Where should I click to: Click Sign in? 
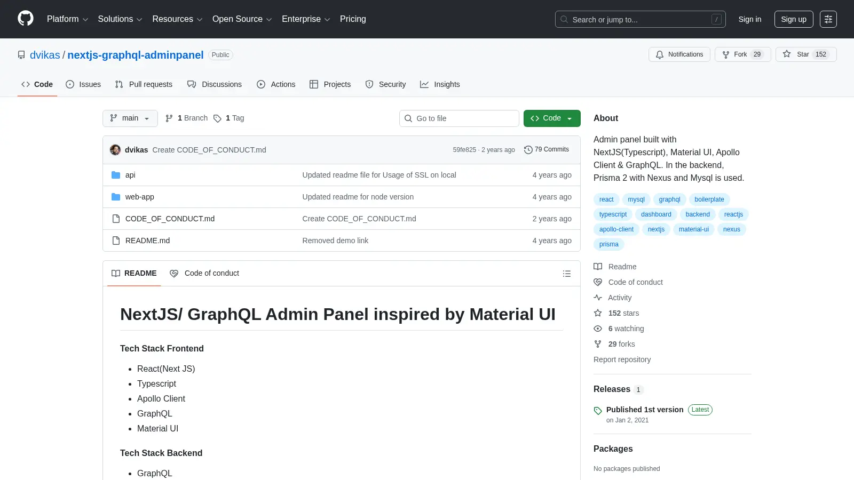(x=750, y=19)
